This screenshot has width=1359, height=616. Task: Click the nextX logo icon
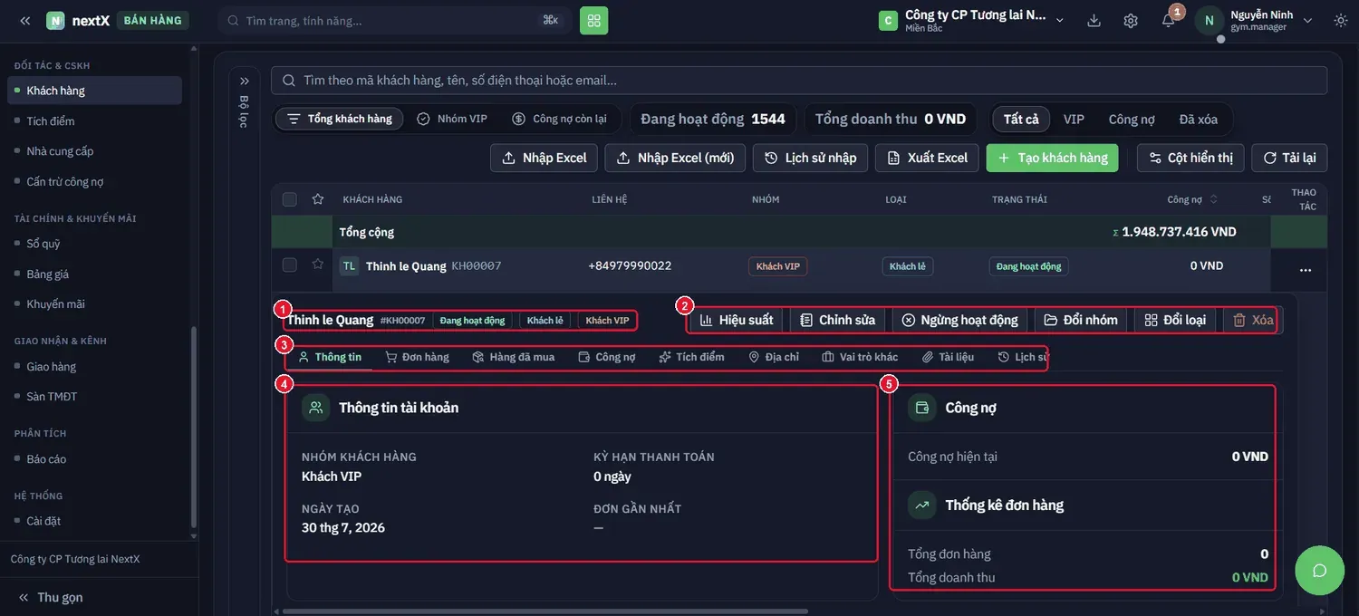point(55,20)
